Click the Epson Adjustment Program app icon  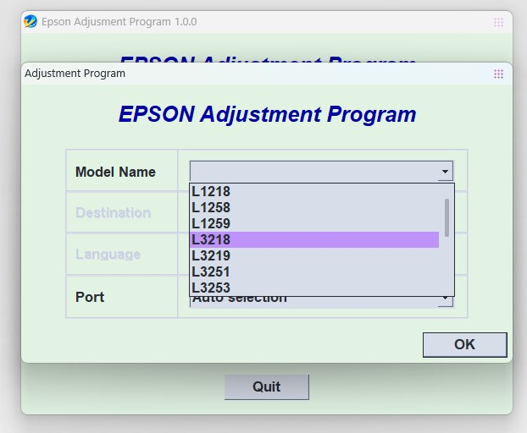[31, 22]
